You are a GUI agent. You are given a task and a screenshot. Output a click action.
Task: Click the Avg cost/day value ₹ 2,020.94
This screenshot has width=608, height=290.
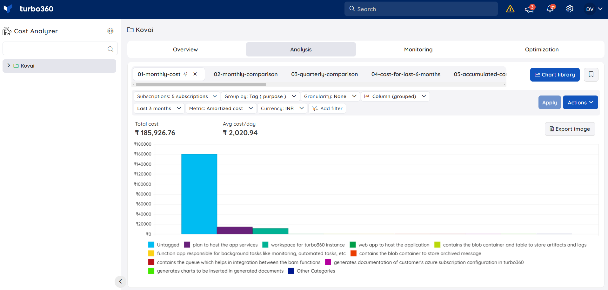pos(240,133)
